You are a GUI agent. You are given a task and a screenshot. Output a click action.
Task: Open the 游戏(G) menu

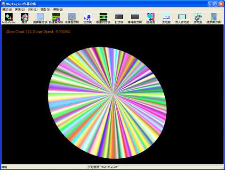[7, 9]
